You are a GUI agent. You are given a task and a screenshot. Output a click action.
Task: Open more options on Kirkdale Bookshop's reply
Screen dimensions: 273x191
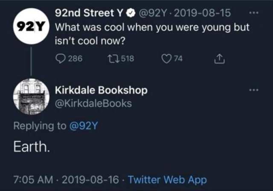coord(255,91)
